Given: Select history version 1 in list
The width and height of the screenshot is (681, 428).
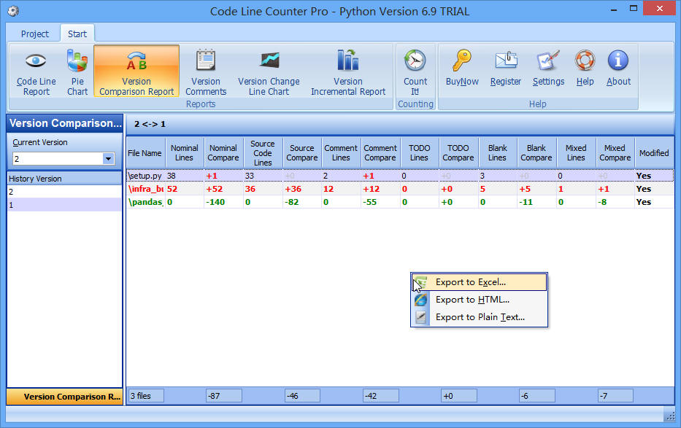Looking at the screenshot, I should (x=64, y=205).
